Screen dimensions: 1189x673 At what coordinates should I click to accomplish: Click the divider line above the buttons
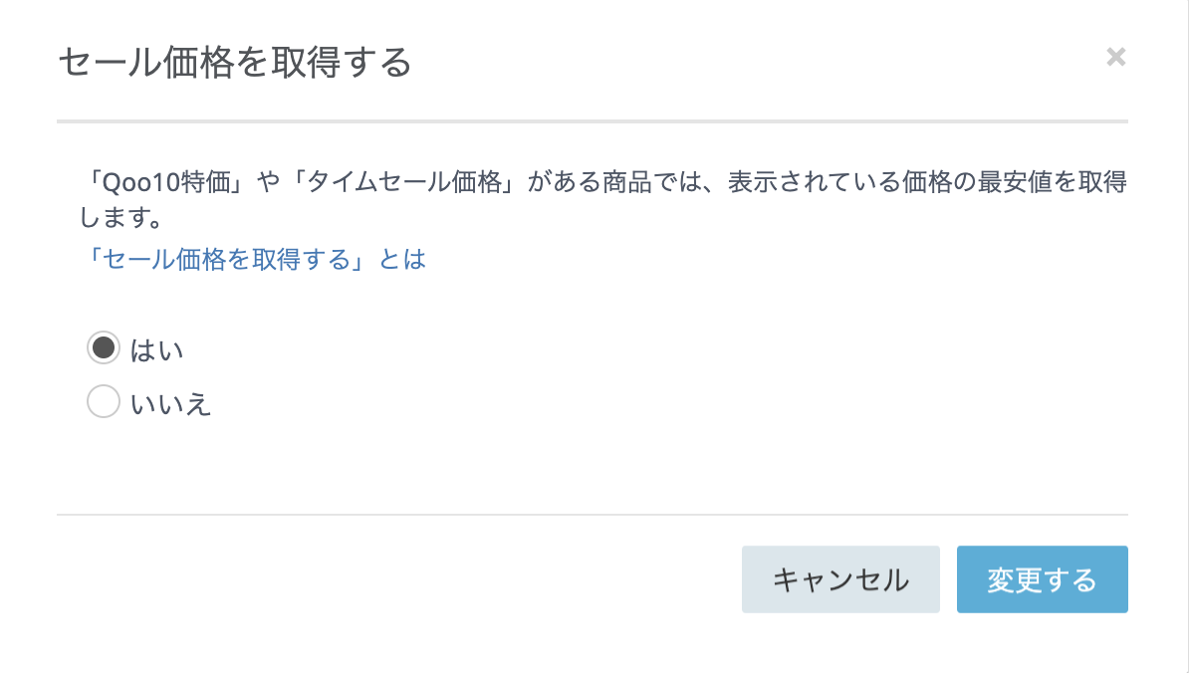592,515
